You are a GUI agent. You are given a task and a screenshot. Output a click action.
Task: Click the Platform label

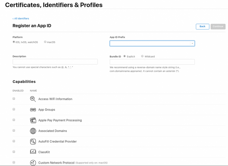pyautogui.click(x=18, y=37)
